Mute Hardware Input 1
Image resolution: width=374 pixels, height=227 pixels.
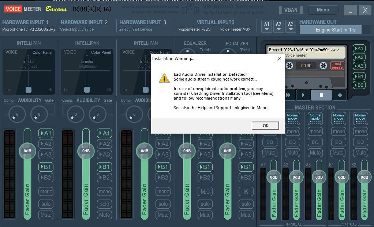[46, 215]
